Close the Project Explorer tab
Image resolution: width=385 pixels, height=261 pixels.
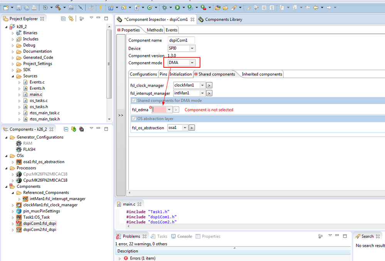[42, 18]
